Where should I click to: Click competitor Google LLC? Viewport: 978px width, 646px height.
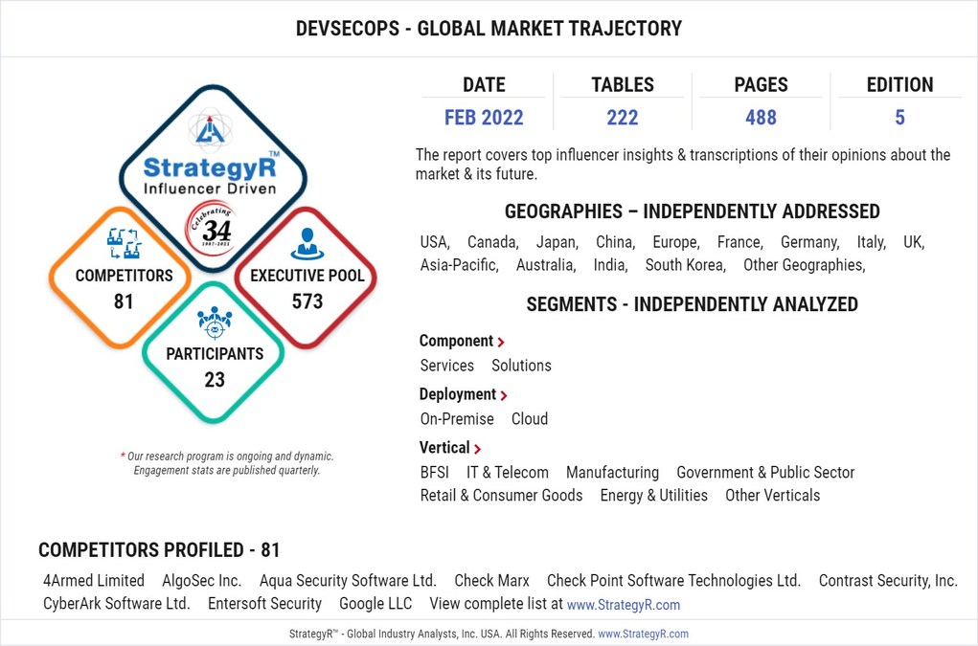[375, 604]
